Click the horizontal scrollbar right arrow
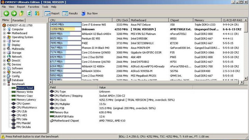Viewport: 249px width, 140px height. click(x=242, y=82)
